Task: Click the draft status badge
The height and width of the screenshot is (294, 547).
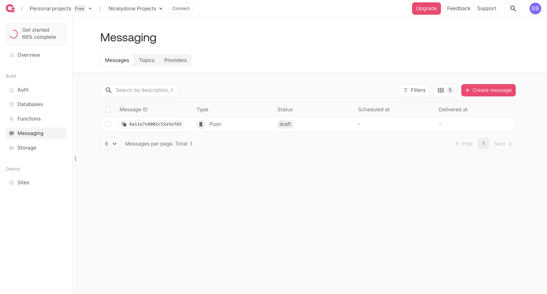Action: [x=285, y=124]
